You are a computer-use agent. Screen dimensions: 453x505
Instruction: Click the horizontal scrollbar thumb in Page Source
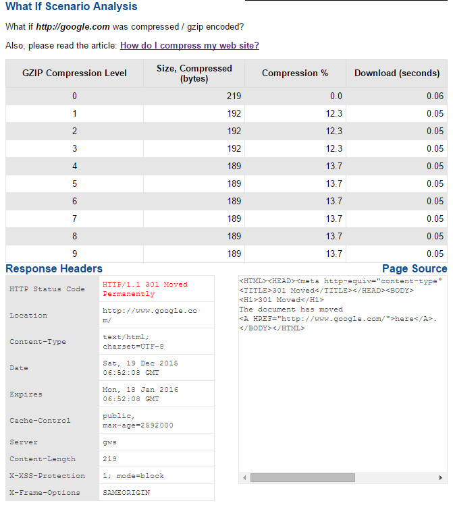click(x=302, y=477)
